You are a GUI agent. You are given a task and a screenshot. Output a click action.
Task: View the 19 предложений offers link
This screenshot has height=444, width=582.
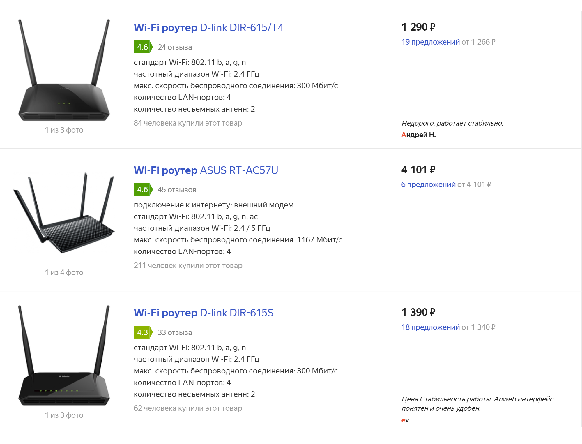(430, 42)
